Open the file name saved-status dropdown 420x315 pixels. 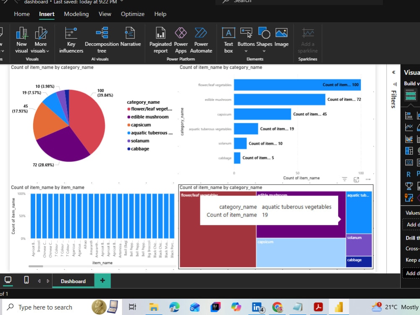[122, 2]
